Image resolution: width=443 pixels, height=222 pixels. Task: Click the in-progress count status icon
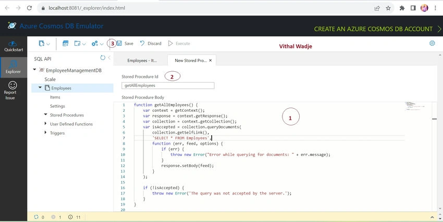[53, 217]
